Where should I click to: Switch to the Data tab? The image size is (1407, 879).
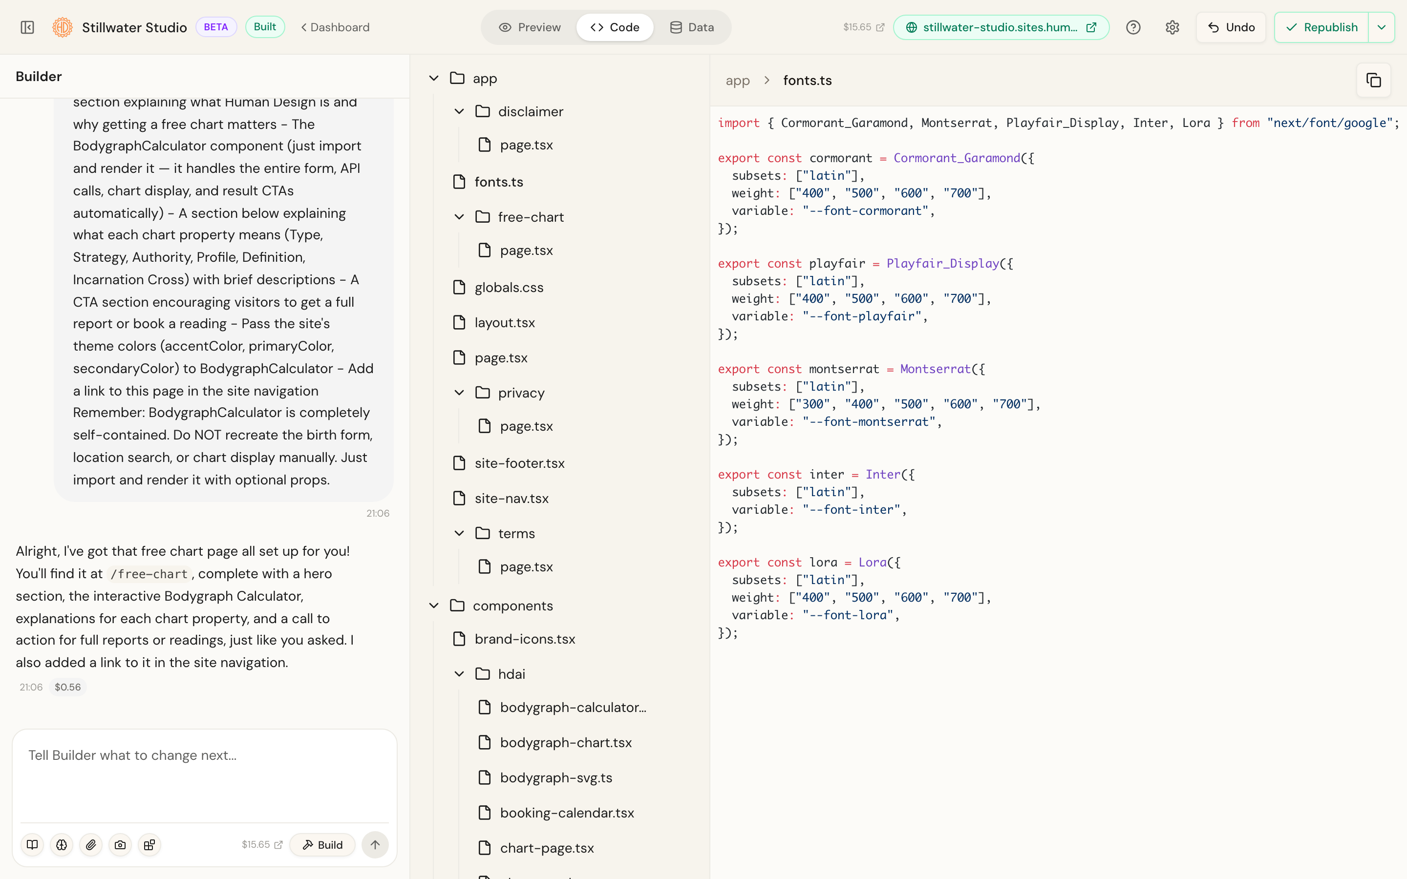(692, 27)
